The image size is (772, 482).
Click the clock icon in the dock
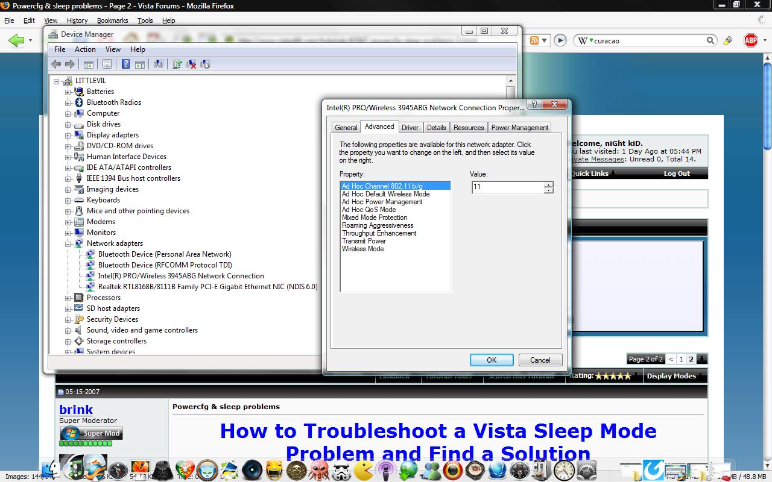[564, 469]
